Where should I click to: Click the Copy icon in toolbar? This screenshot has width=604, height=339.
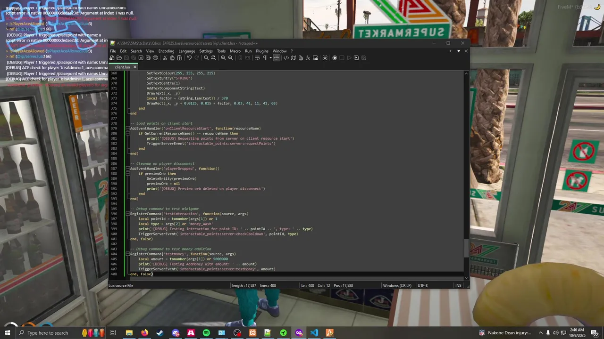click(172, 58)
